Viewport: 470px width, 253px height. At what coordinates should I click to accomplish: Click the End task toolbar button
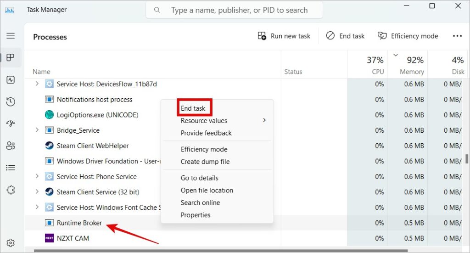345,36
